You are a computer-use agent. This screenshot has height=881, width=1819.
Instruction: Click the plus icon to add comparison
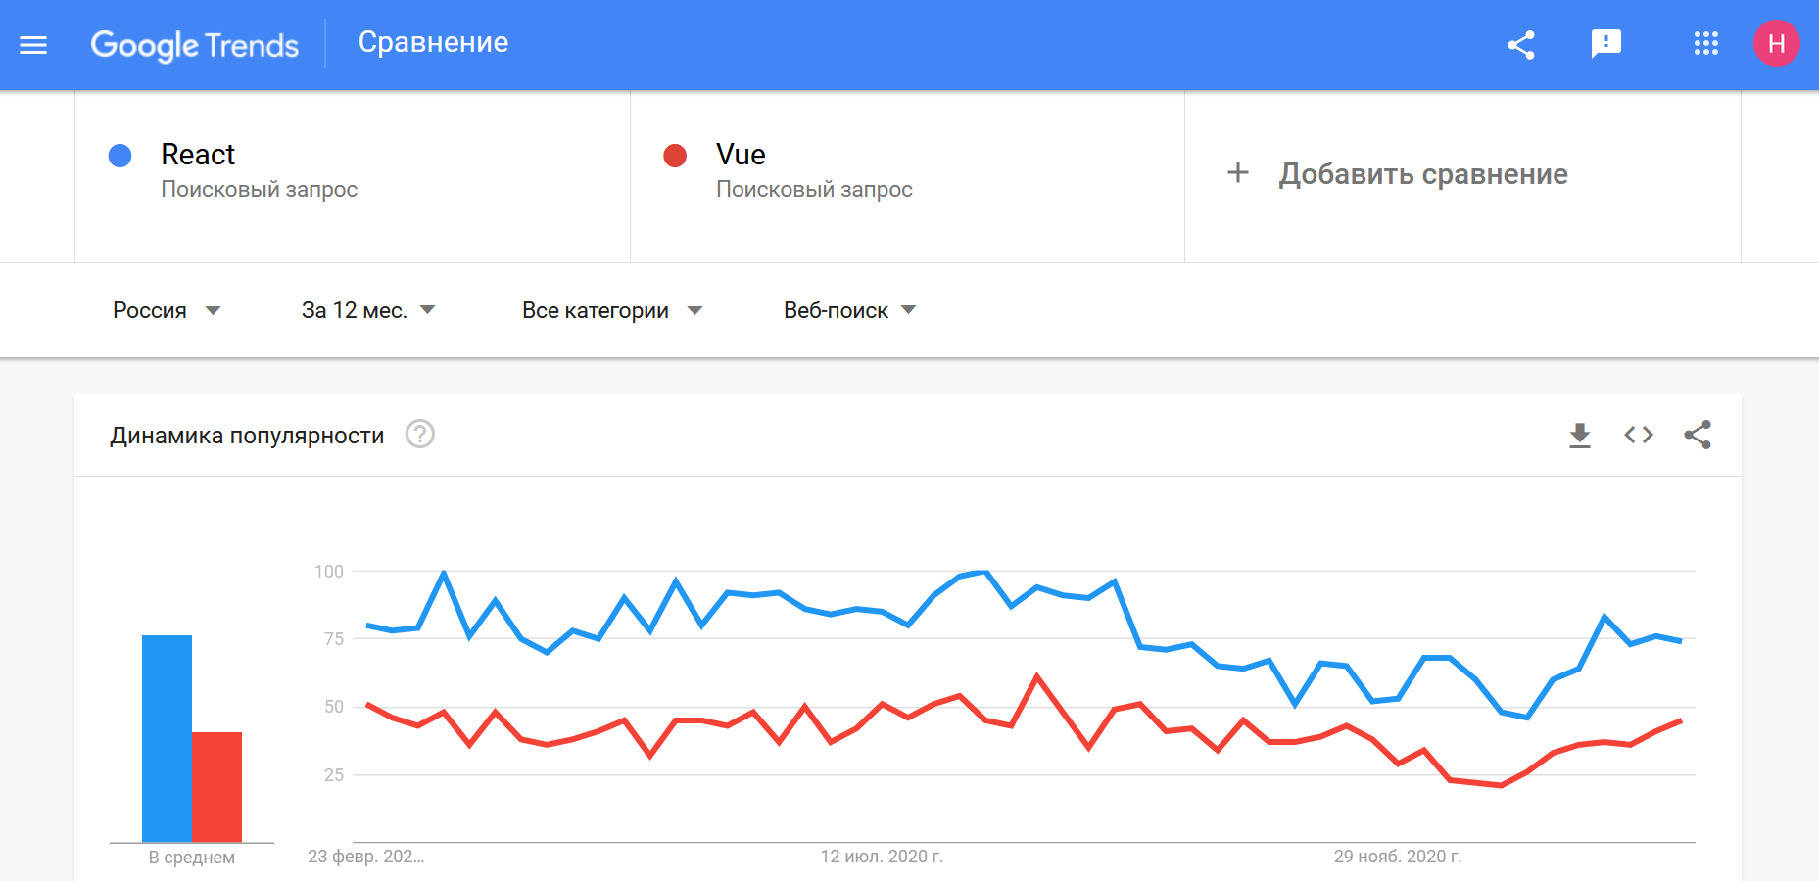[x=1238, y=173]
